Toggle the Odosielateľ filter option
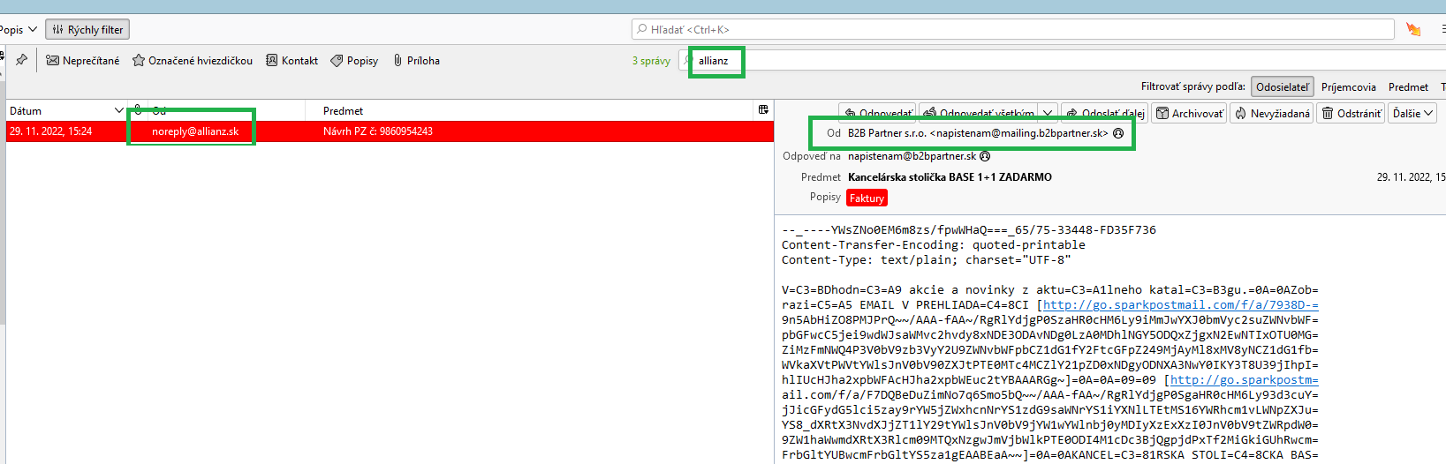The width and height of the screenshot is (1446, 464). click(1282, 86)
